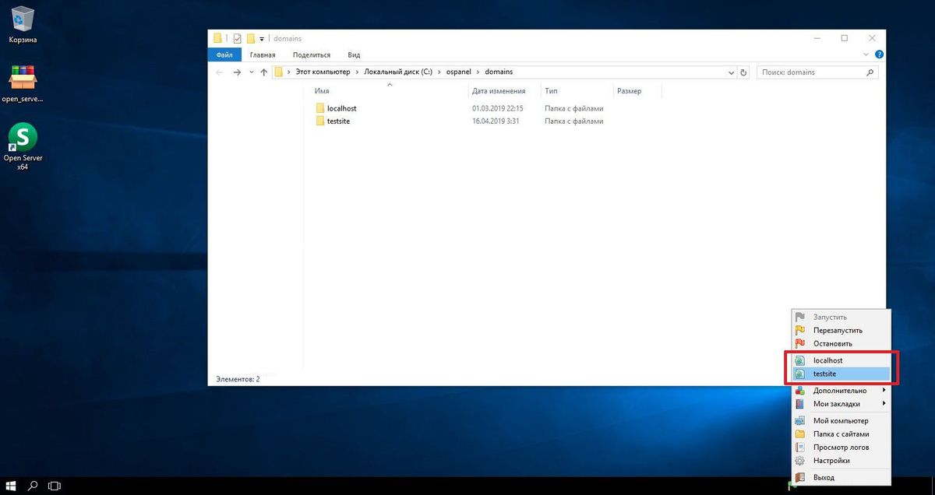Image resolution: width=935 pixels, height=495 pixels.
Task: Expand the chevron after 'ospanel' breadcrumb
Action: pos(478,72)
